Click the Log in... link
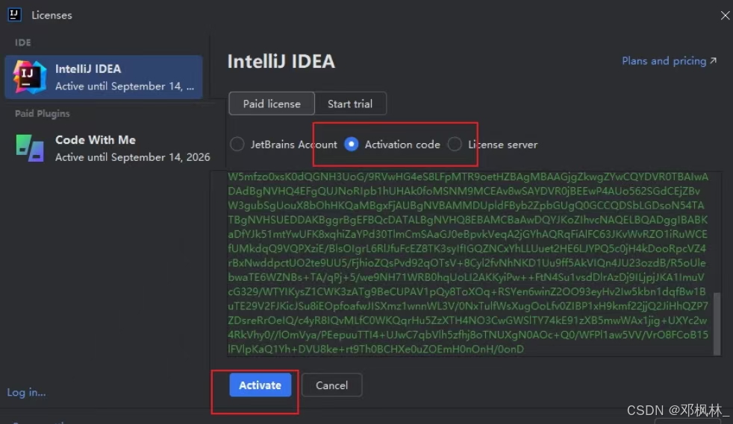This screenshot has width=733, height=424. (x=26, y=392)
